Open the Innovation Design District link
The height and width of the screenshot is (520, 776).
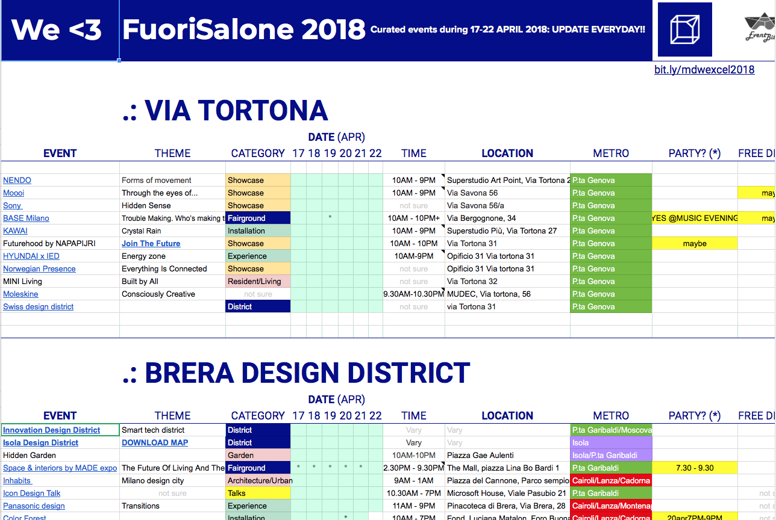pyautogui.click(x=51, y=430)
